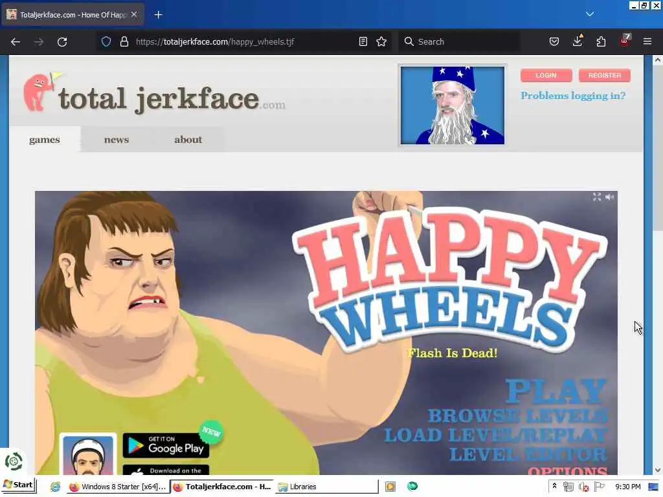The width and height of the screenshot is (663, 497).
Task: Open the downloads panel
Action: 578,41
